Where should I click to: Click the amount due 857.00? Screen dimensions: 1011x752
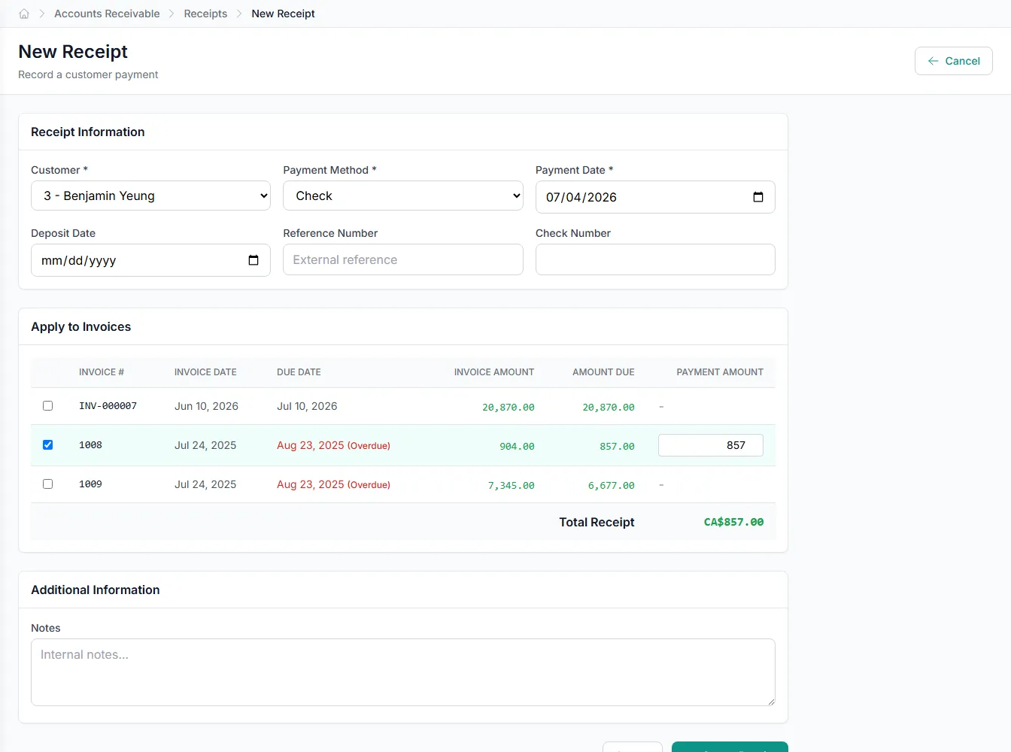(x=617, y=447)
